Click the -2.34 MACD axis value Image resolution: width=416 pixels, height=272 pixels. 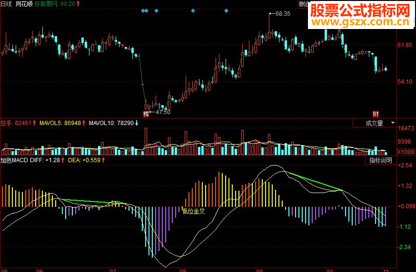404,247
